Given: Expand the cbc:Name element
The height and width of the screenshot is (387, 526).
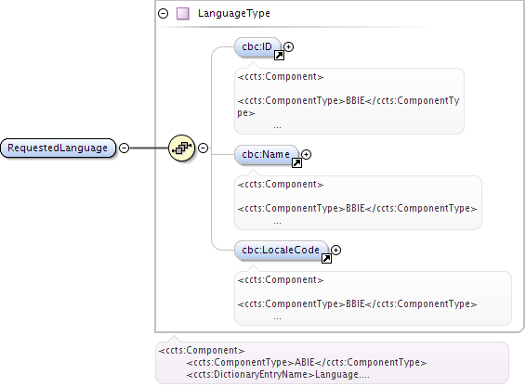Looking at the screenshot, I should (x=306, y=154).
